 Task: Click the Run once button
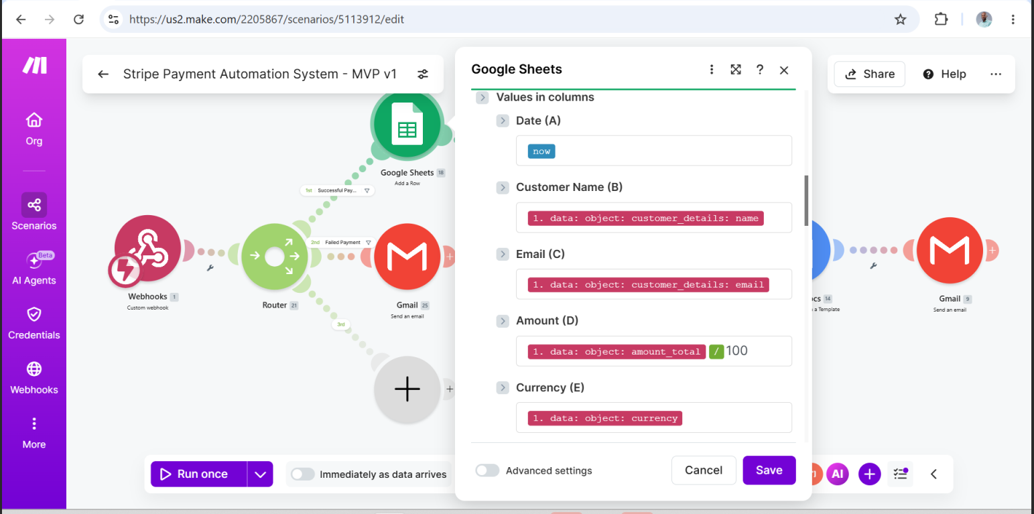(x=199, y=474)
